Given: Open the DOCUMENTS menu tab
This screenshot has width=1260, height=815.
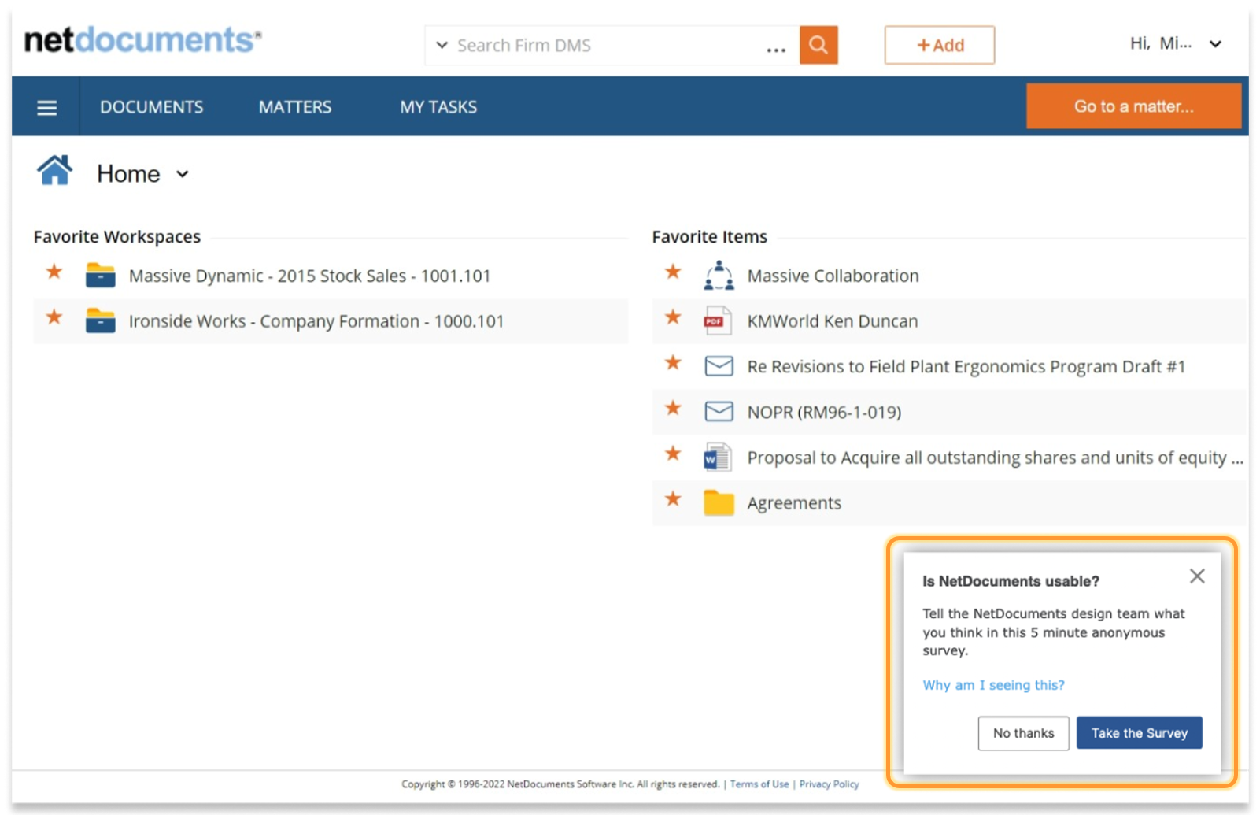Looking at the screenshot, I should click(151, 107).
